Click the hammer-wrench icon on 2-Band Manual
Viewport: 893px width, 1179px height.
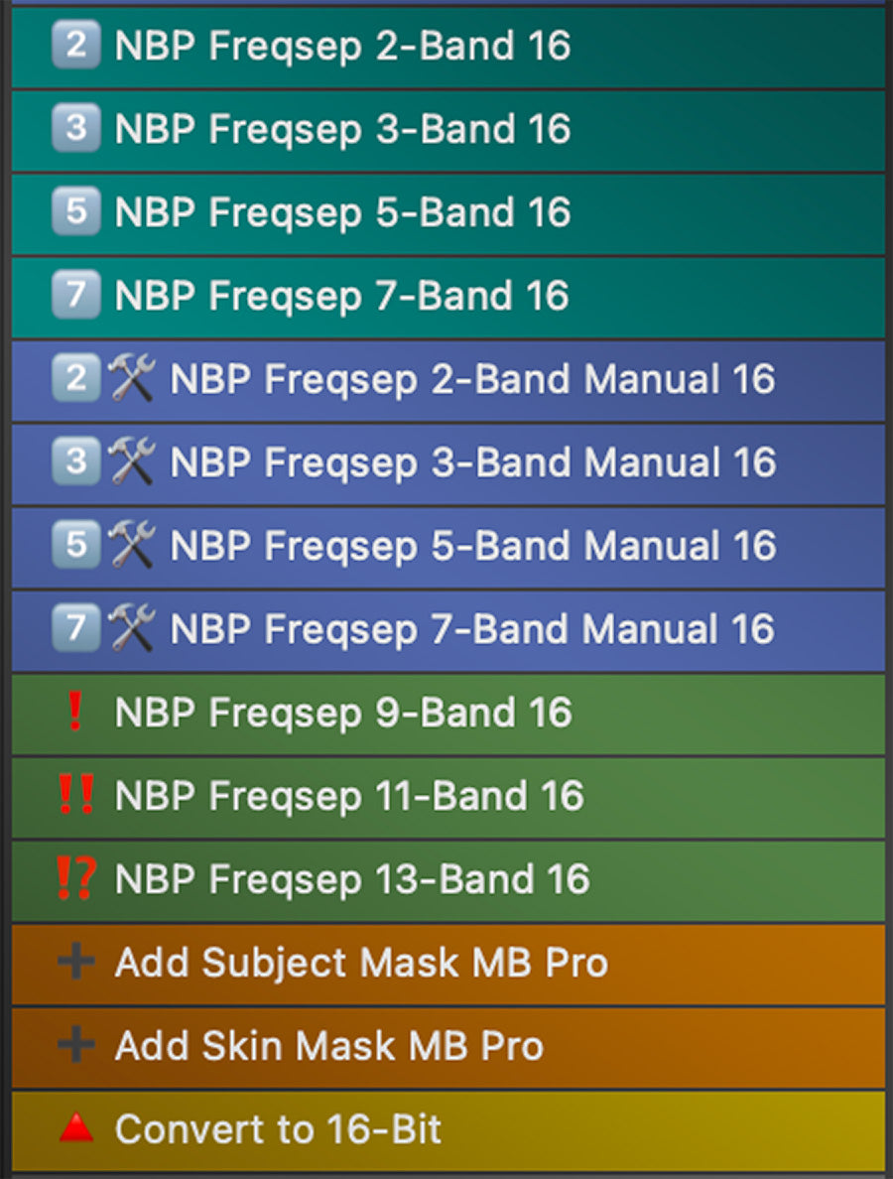pyautogui.click(x=132, y=380)
